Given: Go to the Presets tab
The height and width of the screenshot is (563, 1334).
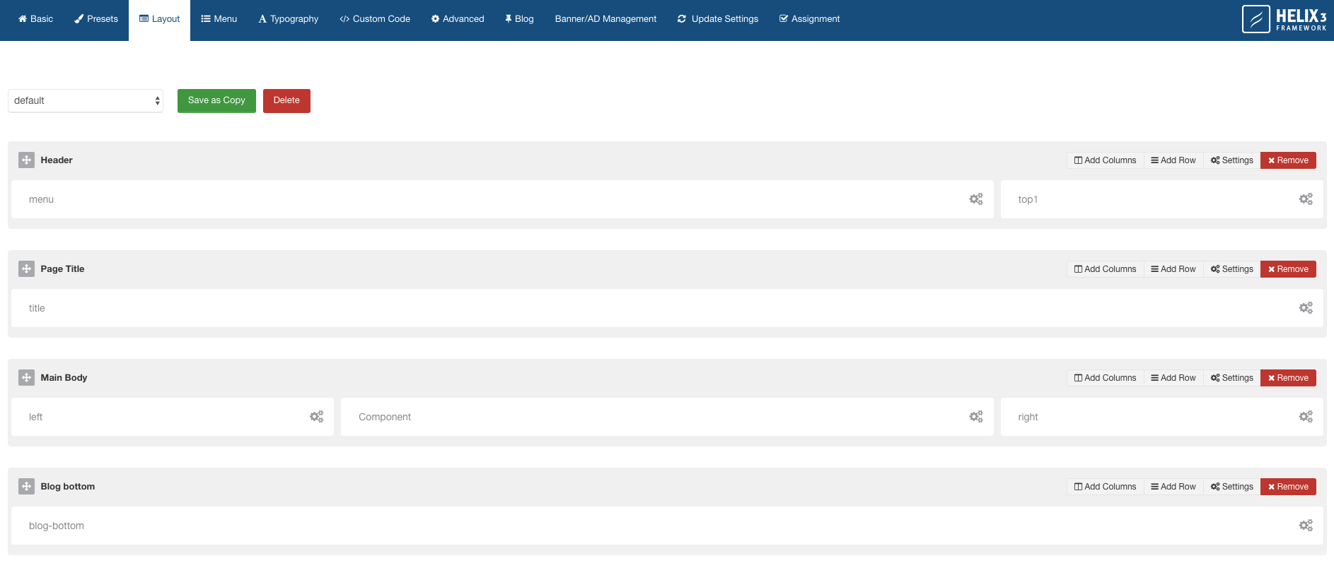Looking at the screenshot, I should (96, 19).
